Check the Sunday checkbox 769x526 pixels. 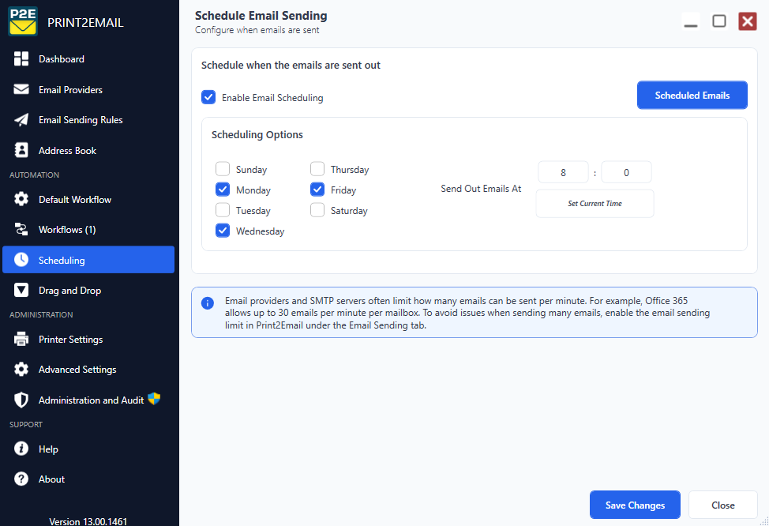(x=223, y=169)
